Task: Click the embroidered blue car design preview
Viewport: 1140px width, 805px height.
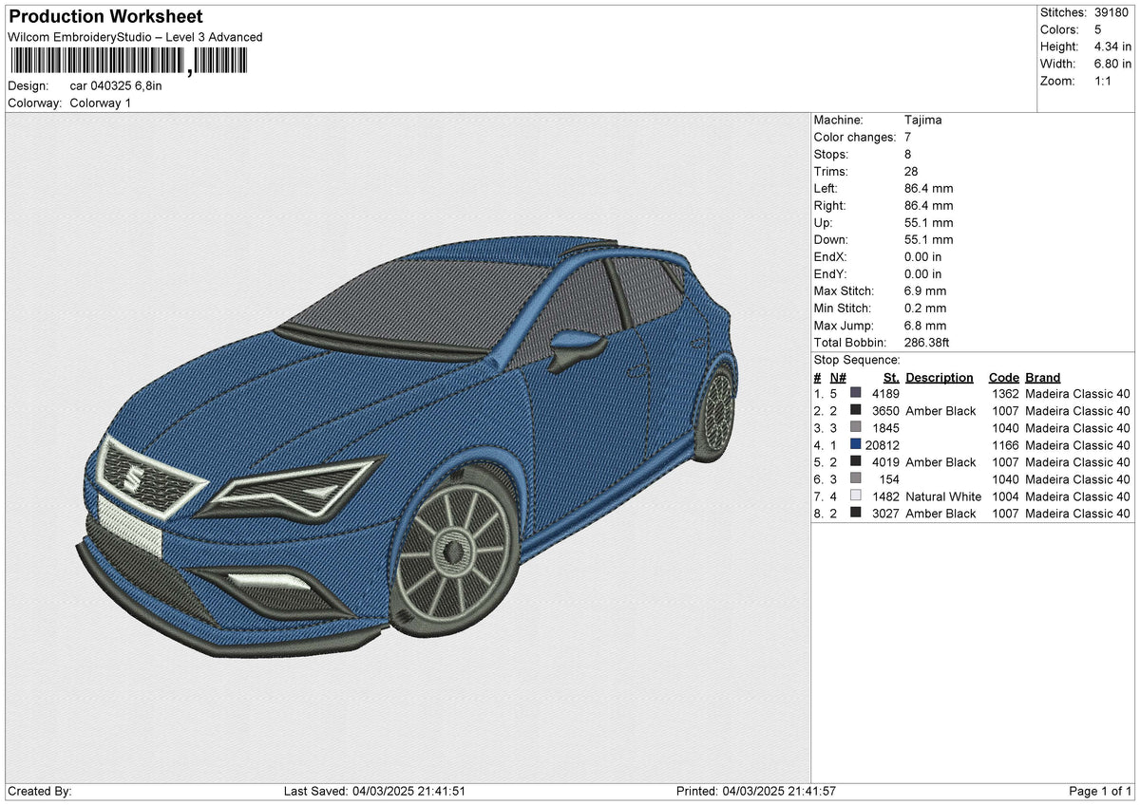Action: pyautogui.click(x=407, y=444)
